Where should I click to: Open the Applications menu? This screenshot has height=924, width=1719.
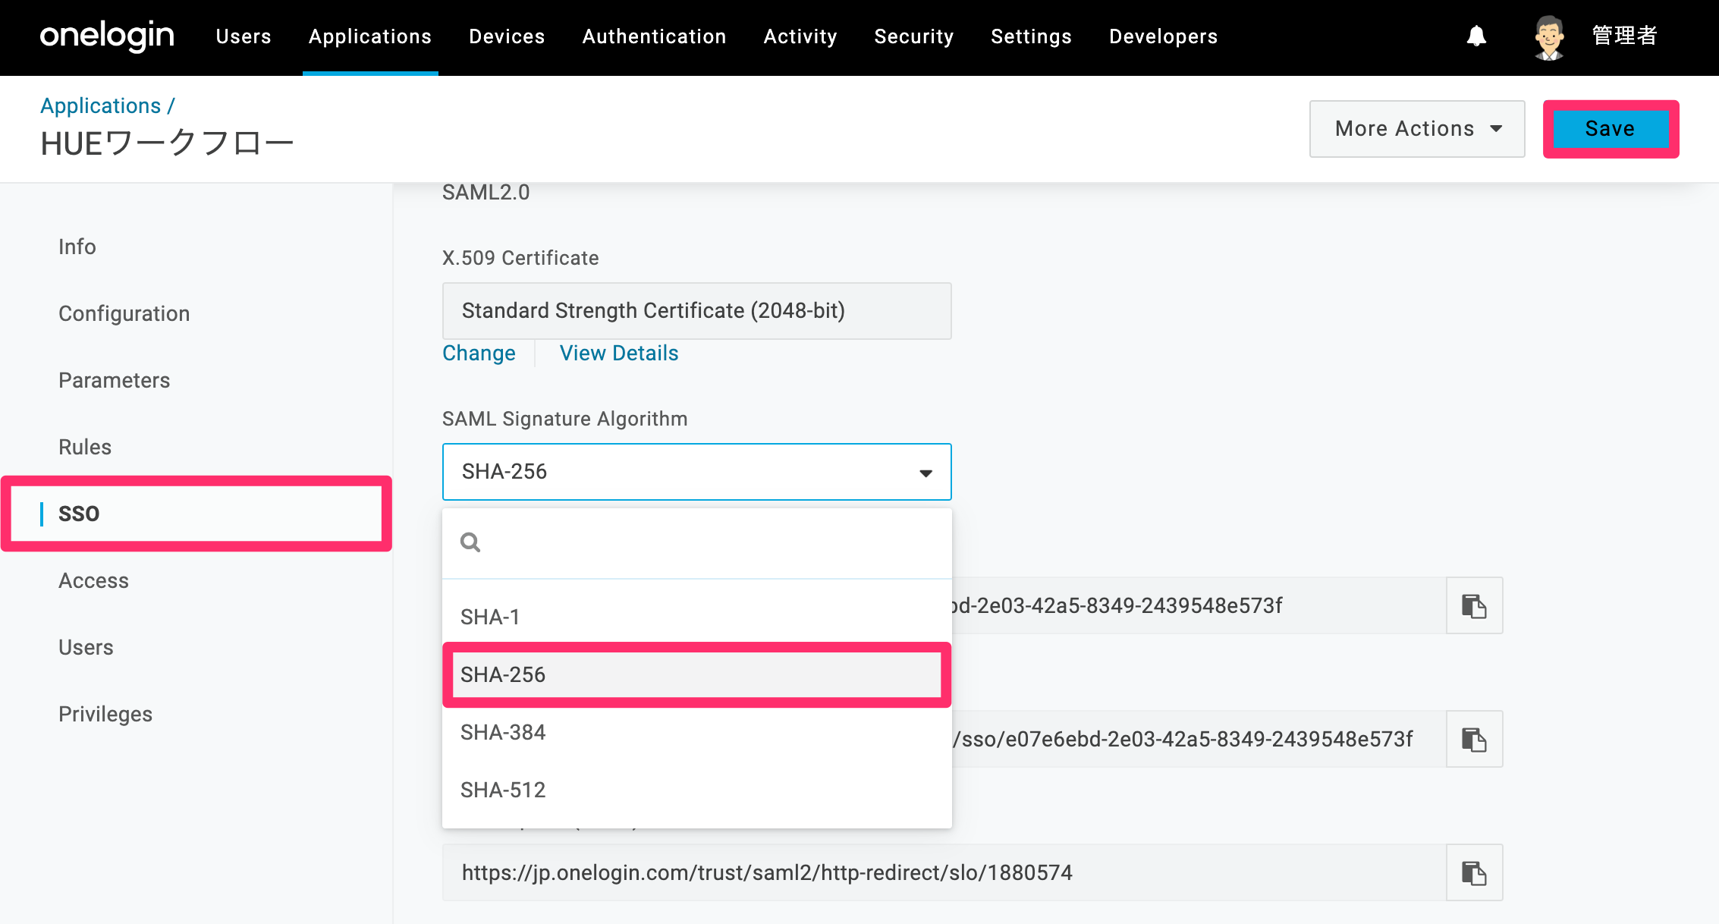[370, 36]
